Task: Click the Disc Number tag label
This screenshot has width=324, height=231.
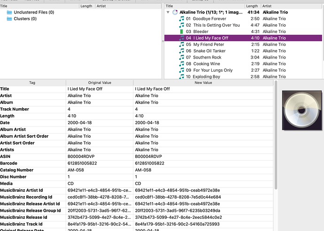Action: (x=13, y=177)
